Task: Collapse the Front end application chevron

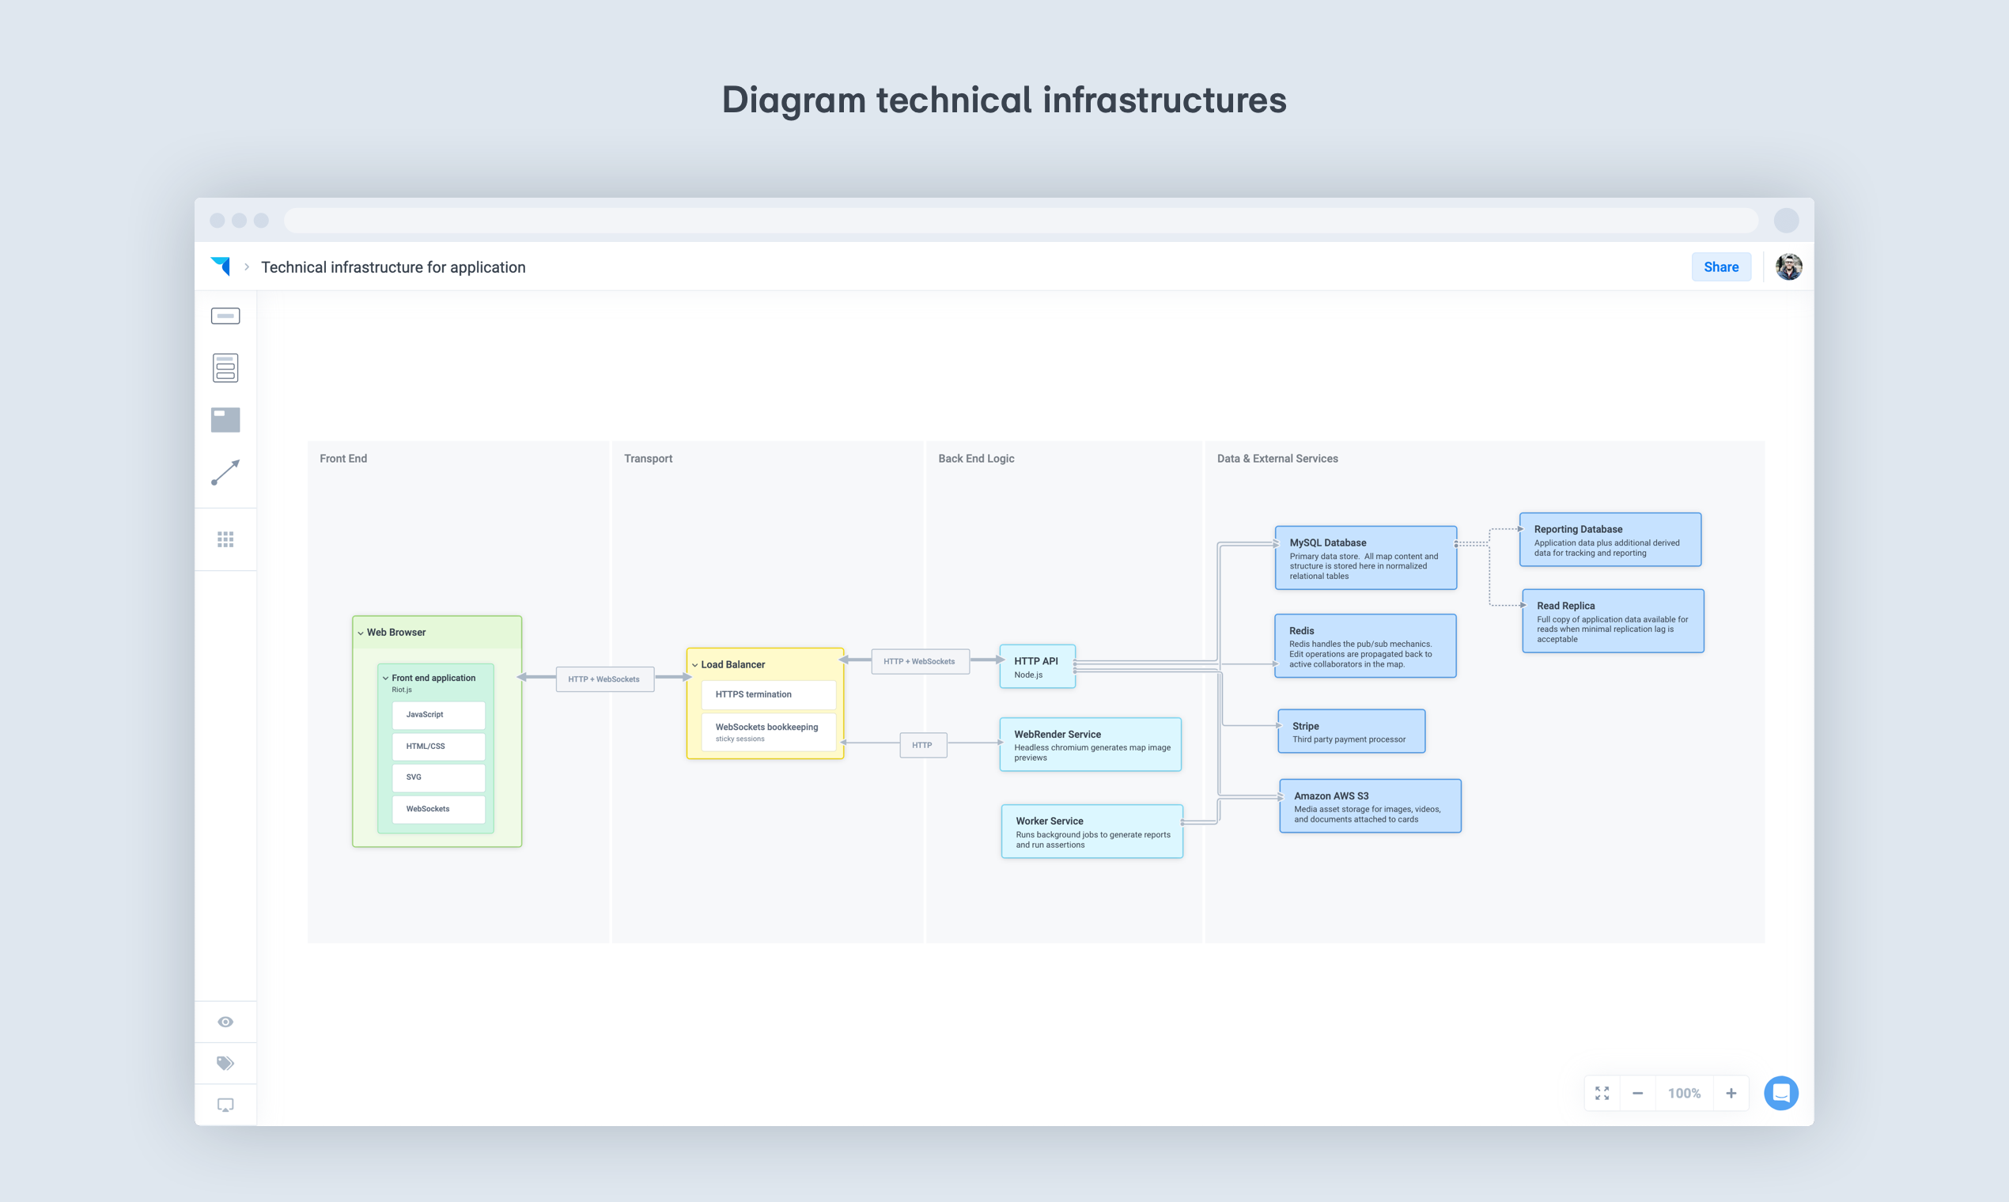Action: tap(386, 678)
